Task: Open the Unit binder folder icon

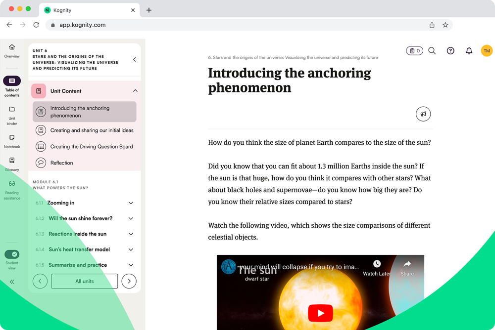Action: 12,109
